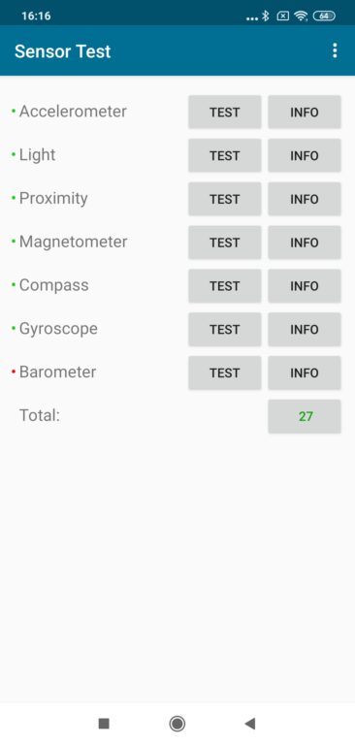Screen dimensions: 355x745
Task: Tap the Bluetooth status bar icon
Action: [x=265, y=16]
